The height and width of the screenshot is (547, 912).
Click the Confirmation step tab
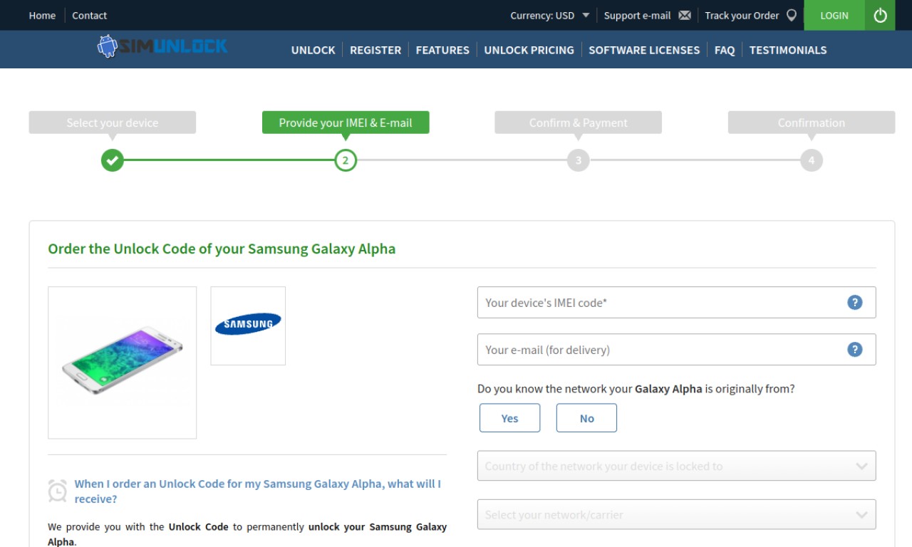(812, 123)
